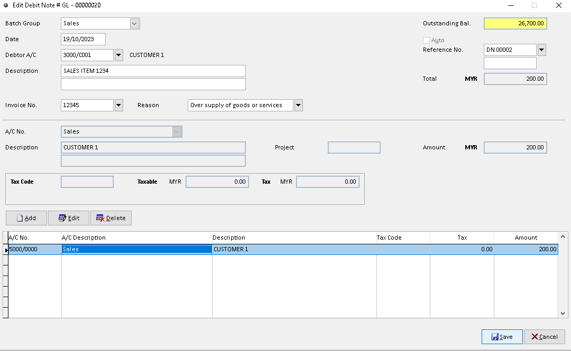Click the SALES ITEM 1234 description field
Image resolution: width=571 pixels, height=351 pixels.
click(x=153, y=71)
